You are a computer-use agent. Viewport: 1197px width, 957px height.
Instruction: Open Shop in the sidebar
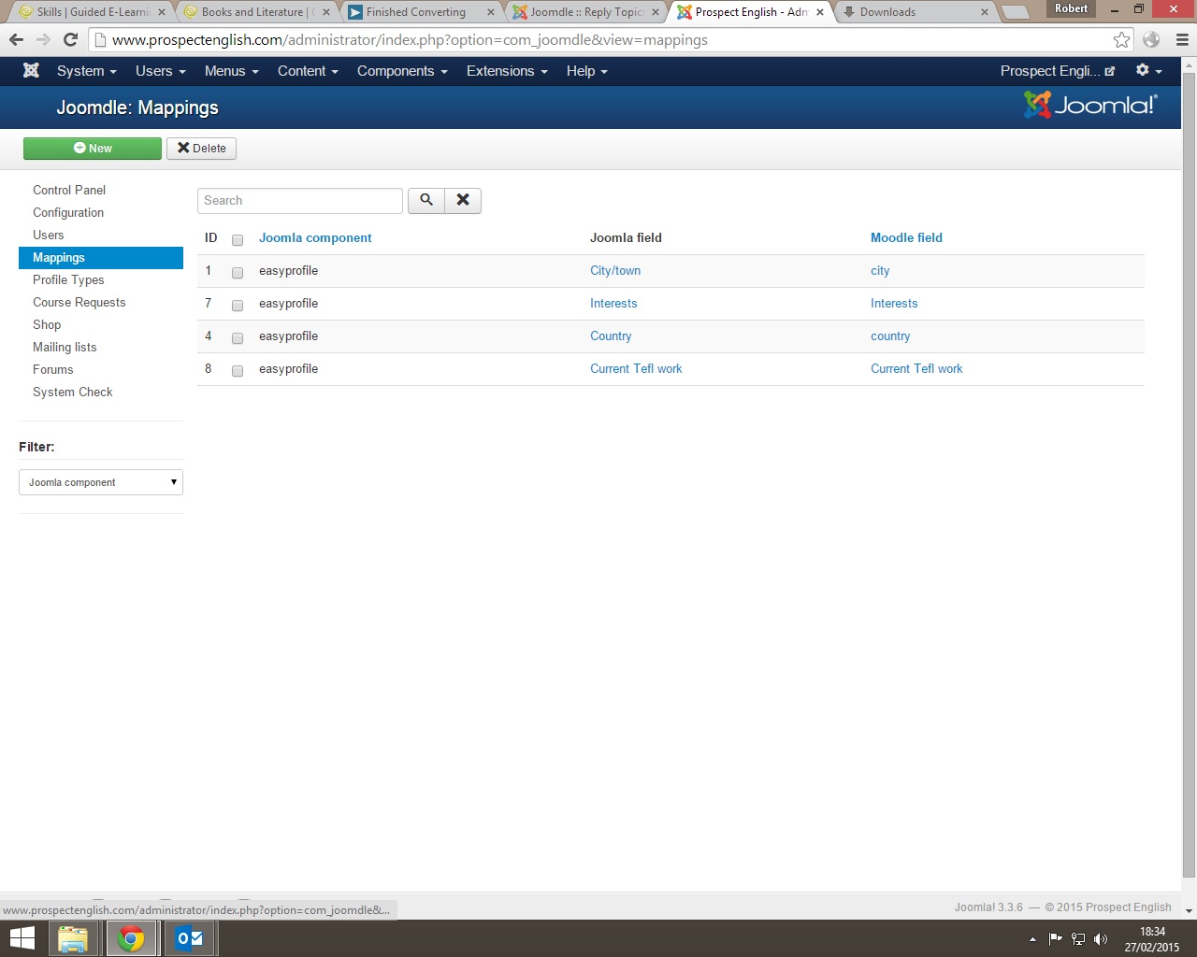tap(47, 324)
